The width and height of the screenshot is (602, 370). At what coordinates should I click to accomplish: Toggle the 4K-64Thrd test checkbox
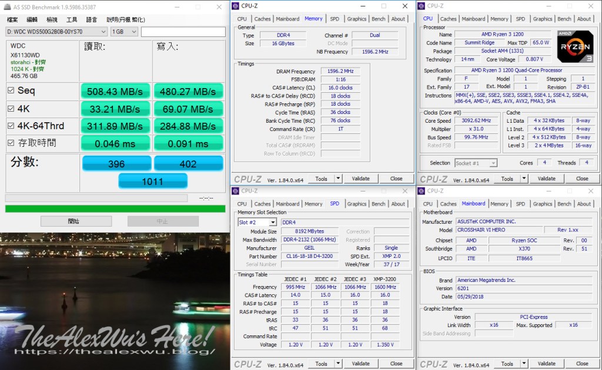11,126
